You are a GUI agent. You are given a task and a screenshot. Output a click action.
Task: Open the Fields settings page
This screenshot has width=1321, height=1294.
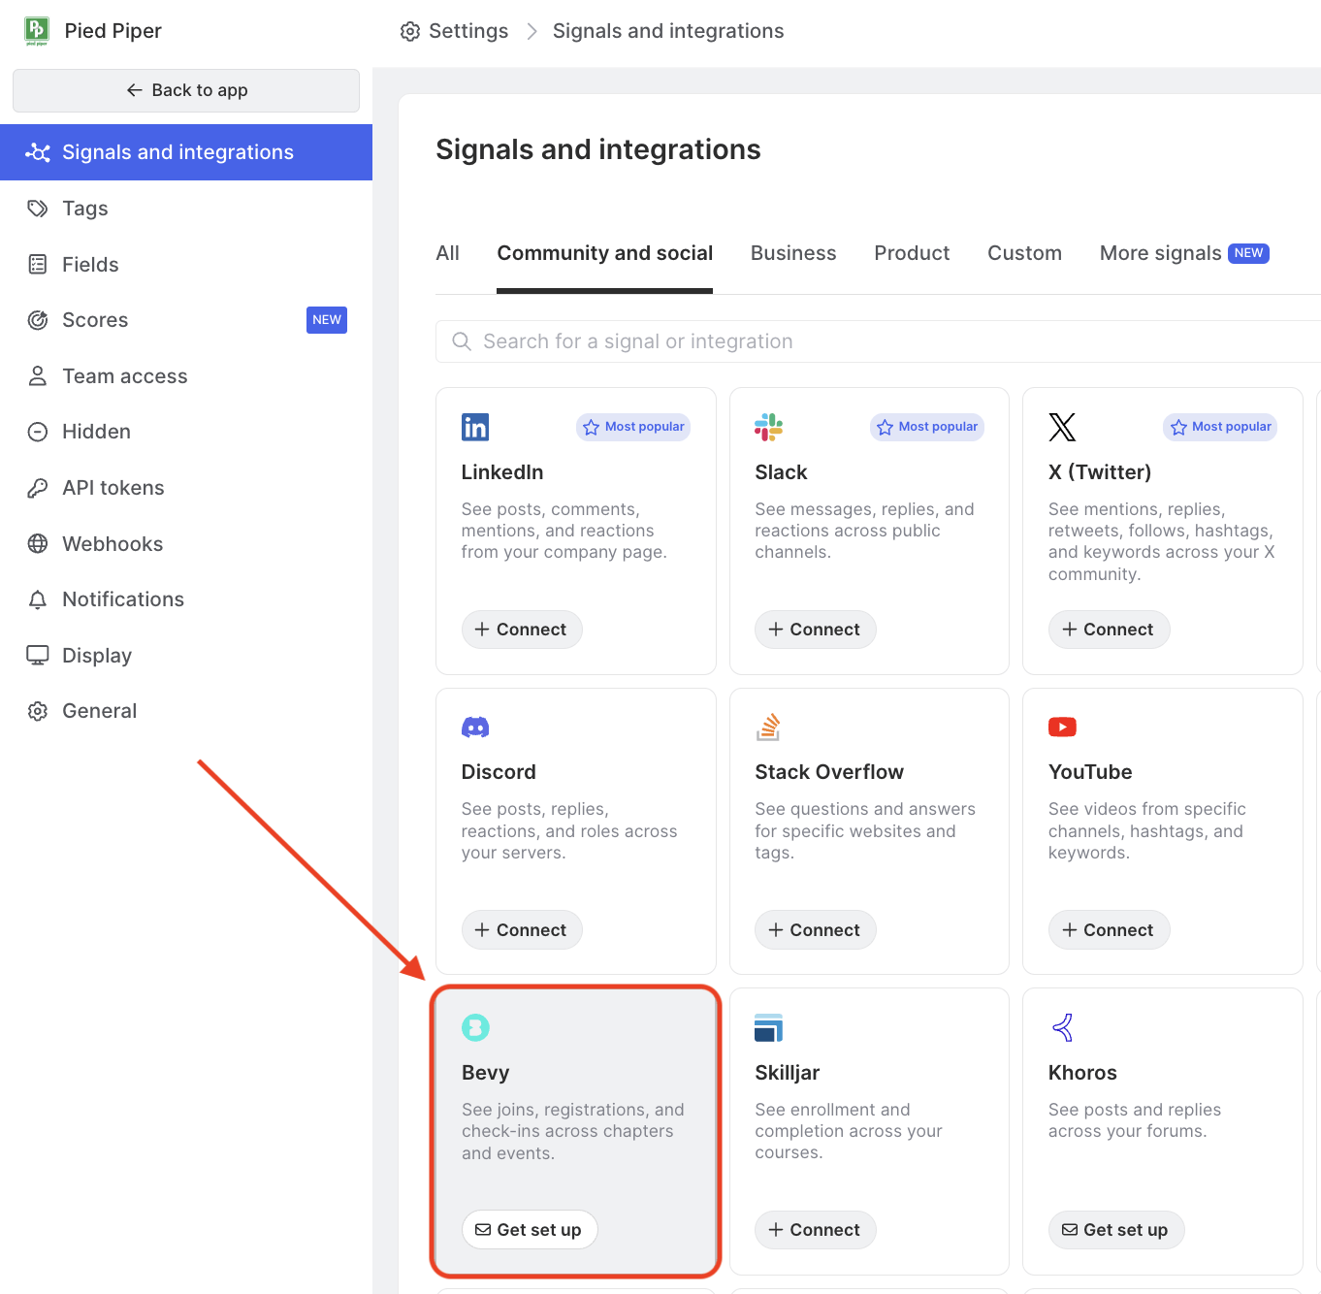pos(186,265)
